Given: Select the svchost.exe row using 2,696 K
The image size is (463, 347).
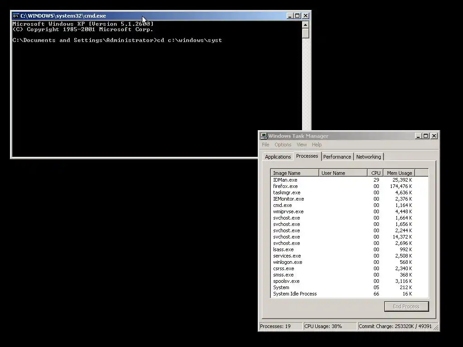Looking at the screenshot, I should [350, 243].
